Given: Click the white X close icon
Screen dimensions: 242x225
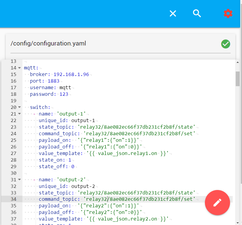Looking at the screenshot, I should (x=173, y=13).
